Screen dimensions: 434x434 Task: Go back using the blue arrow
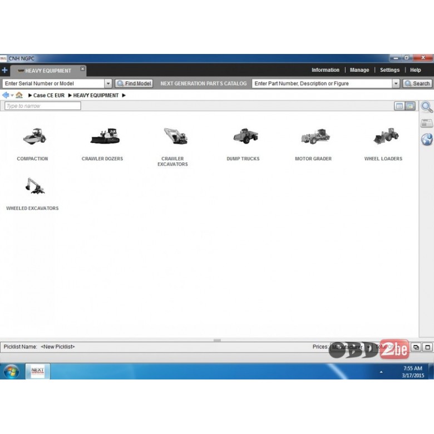(5, 95)
